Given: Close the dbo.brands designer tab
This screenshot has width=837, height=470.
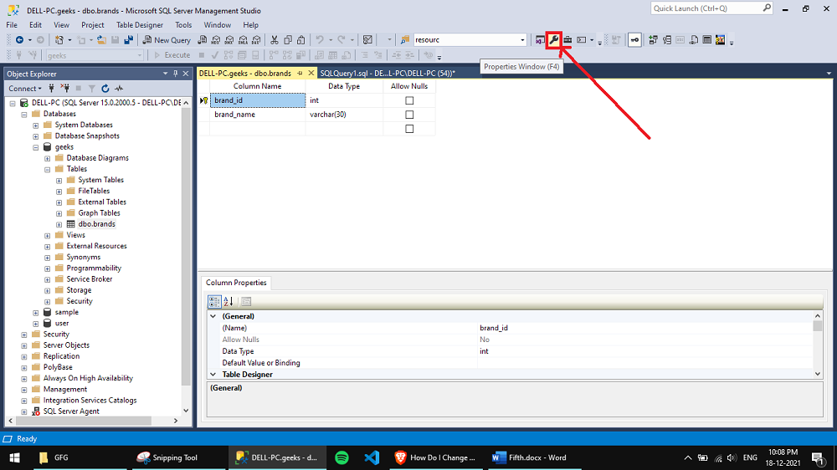Looking at the screenshot, I should 311,73.
